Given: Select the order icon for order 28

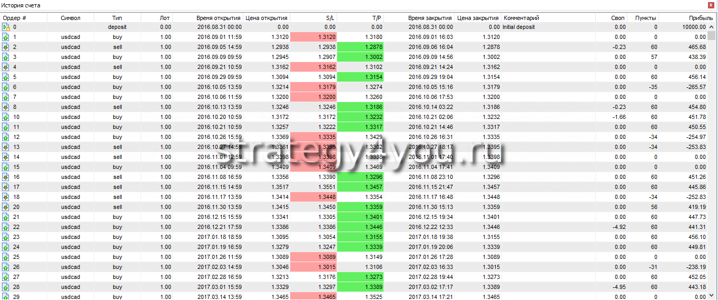Looking at the screenshot, I should (6, 287).
